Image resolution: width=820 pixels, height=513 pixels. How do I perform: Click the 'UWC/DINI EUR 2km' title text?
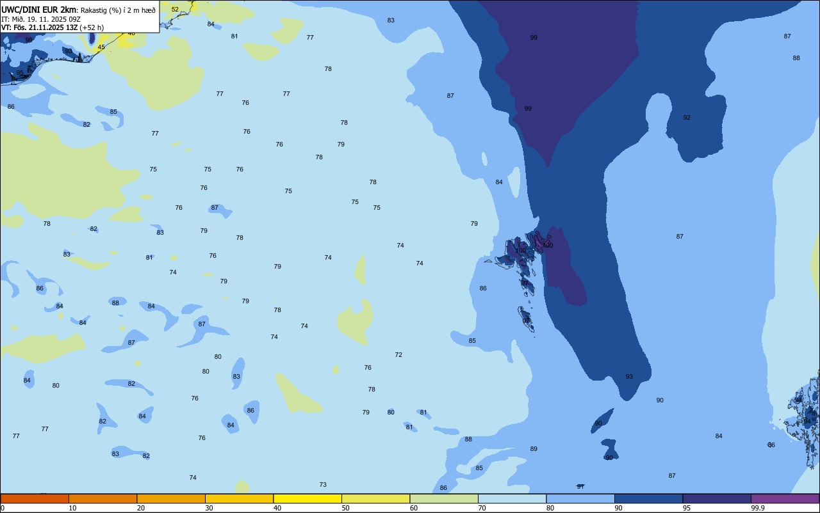point(39,9)
